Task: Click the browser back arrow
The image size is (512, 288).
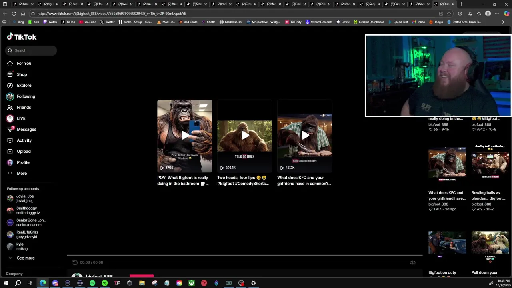Action: pos(5,14)
